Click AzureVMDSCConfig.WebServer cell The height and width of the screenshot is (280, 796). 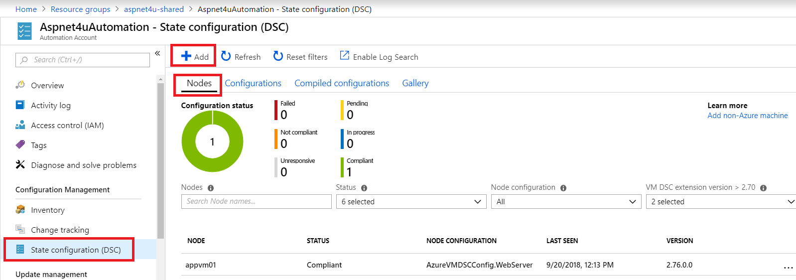tap(479, 265)
